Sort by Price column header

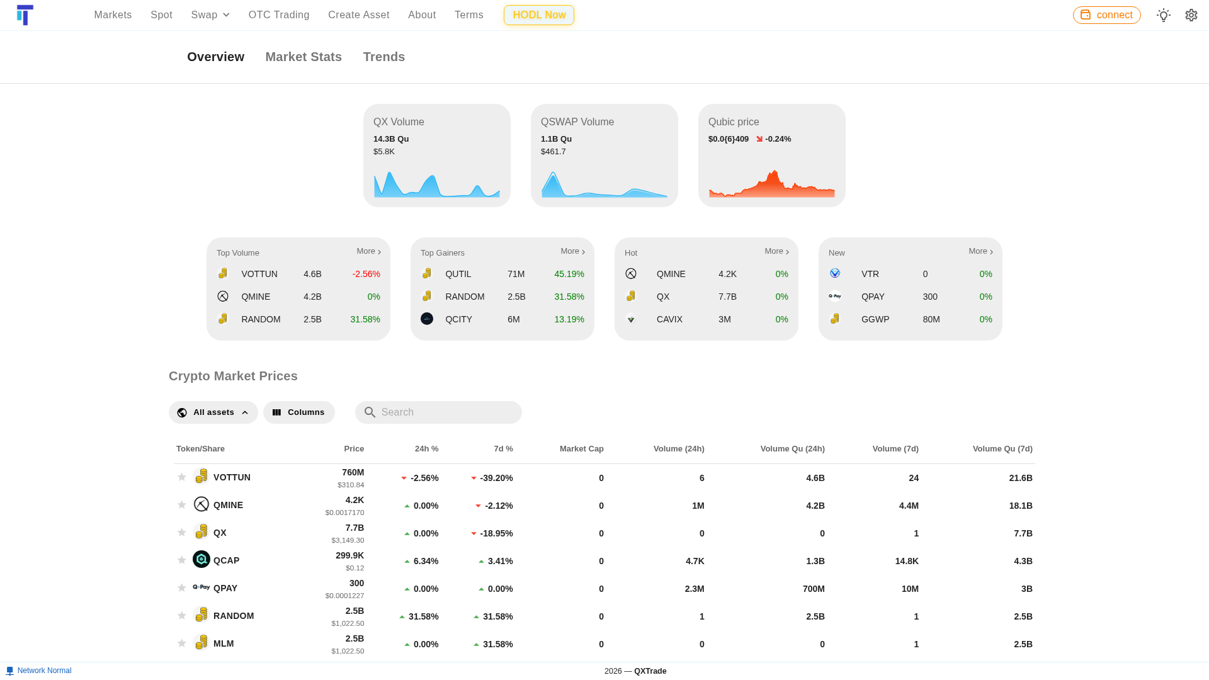pyautogui.click(x=354, y=449)
